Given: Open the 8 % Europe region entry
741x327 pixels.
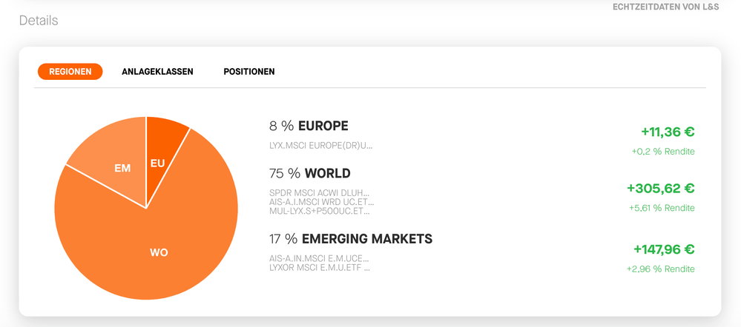Looking at the screenshot, I should pyautogui.click(x=309, y=127).
